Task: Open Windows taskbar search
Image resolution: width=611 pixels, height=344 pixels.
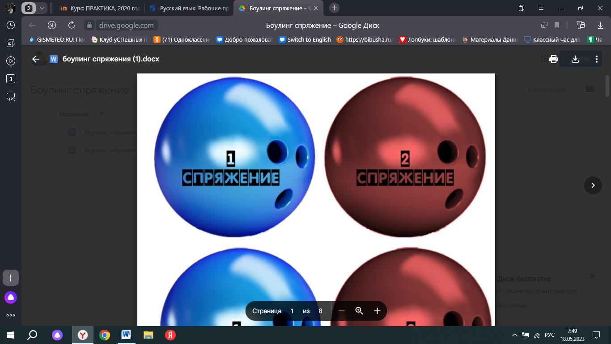Action: (x=32, y=335)
